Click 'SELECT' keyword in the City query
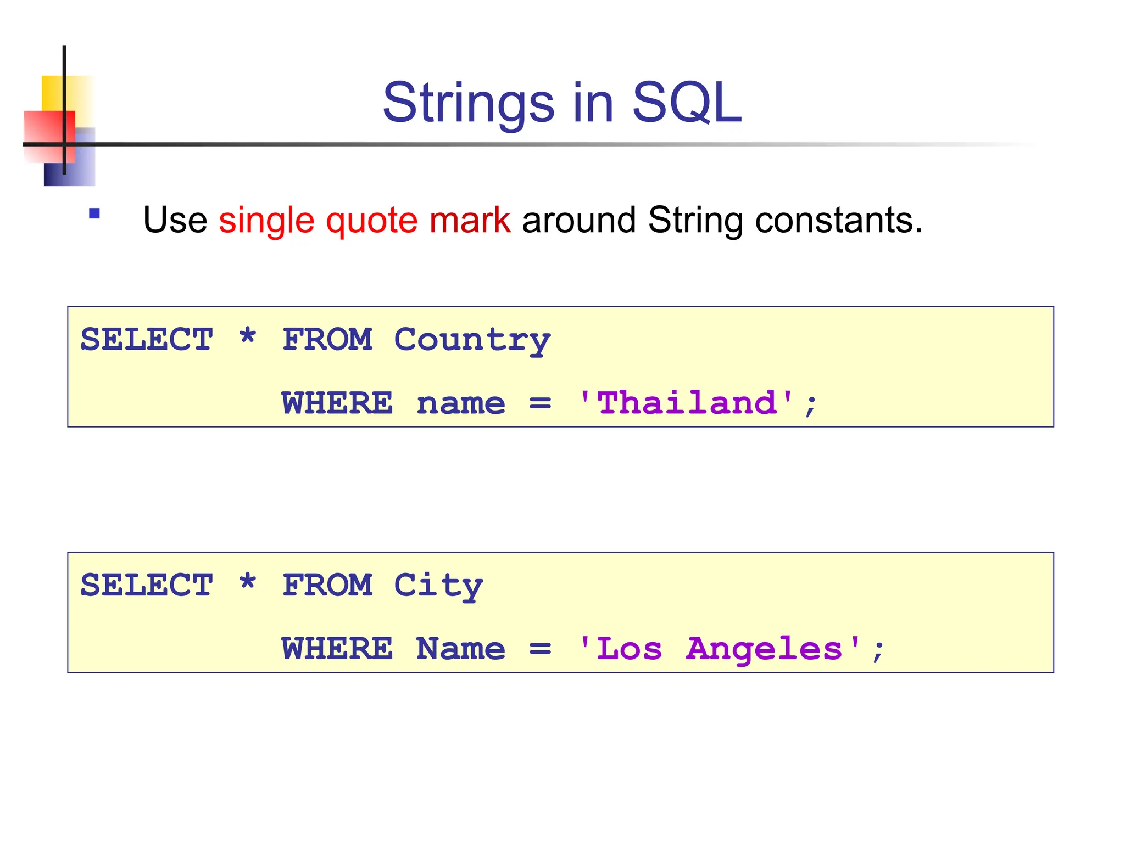1125x843 pixels. pos(147,585)
